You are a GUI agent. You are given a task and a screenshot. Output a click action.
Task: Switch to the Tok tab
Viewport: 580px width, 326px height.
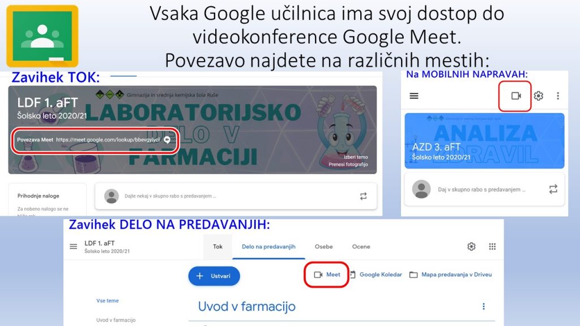tap(218, 247)
